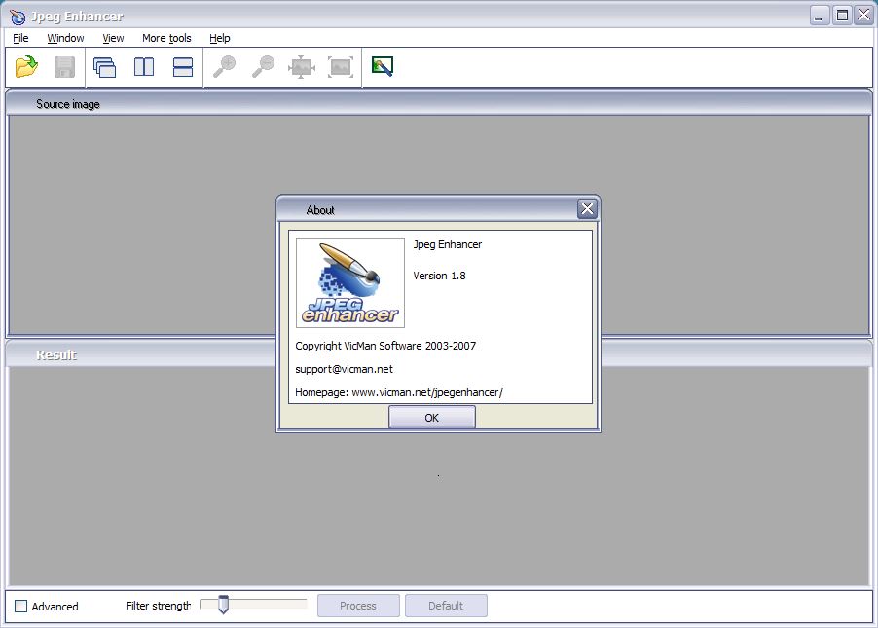The image size is (878, 628).
Task: Click the Process button
Action: [x=358, y=606]
